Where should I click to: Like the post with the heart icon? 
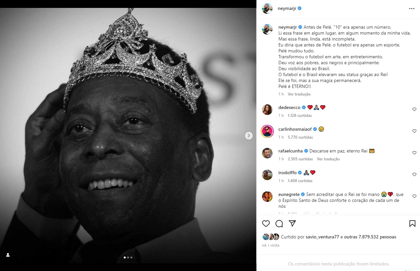pos(266,224)
